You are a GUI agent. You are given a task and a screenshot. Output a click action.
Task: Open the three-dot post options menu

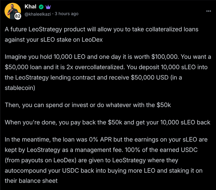pos(209,11)
